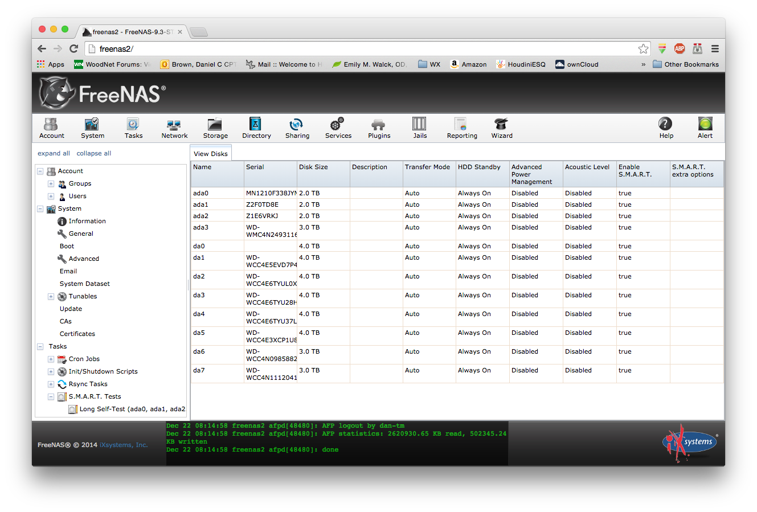The image size is (757, 512).
Task: Open the Storage toolbar icon
Action: (215, 128)
